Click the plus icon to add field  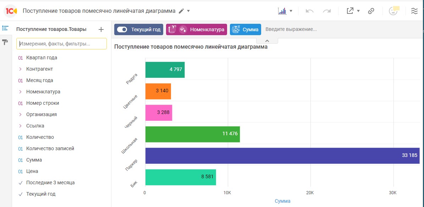101,29
